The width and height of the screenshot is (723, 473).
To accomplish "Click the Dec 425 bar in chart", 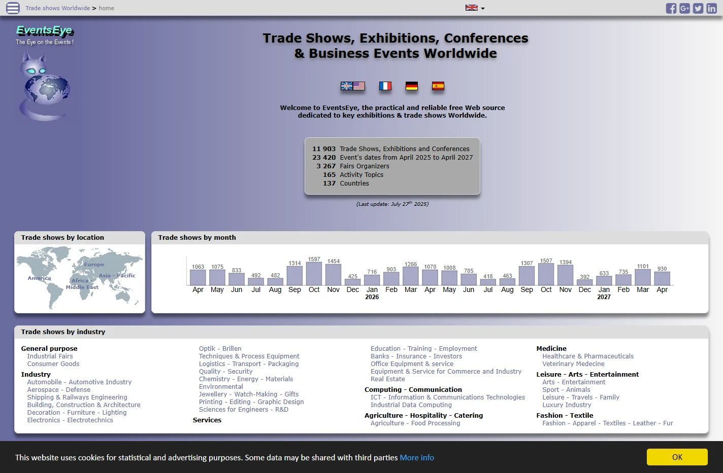I will click(x=353, y=282).
